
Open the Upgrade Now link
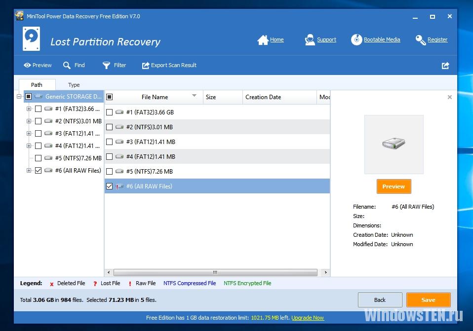[x=308, y=318]
